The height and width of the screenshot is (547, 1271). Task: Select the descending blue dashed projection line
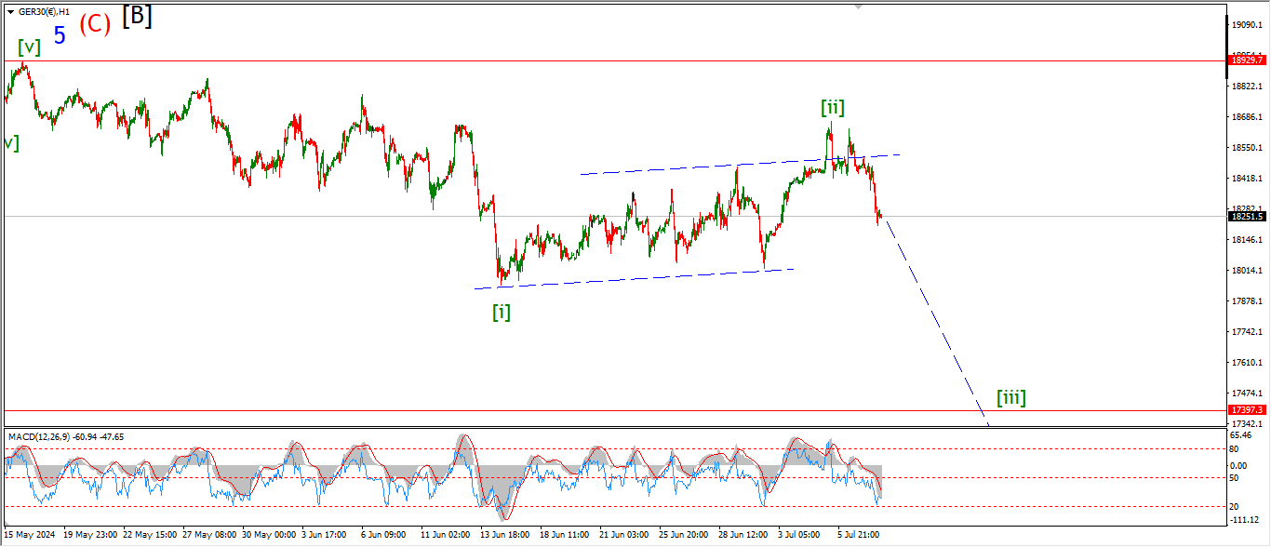tap(935, 321)
